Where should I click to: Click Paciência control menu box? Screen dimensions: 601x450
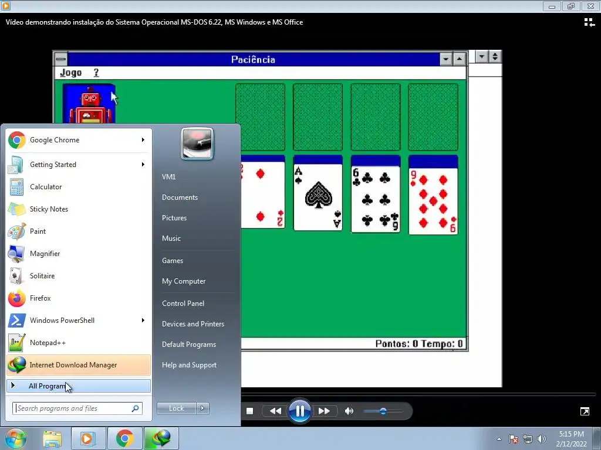click(61, 59)
